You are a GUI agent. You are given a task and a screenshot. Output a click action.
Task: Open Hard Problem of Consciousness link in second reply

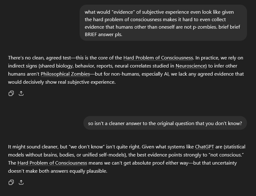pos(52,163)
